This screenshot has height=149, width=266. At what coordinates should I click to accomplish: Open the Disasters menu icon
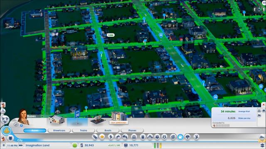196,137
